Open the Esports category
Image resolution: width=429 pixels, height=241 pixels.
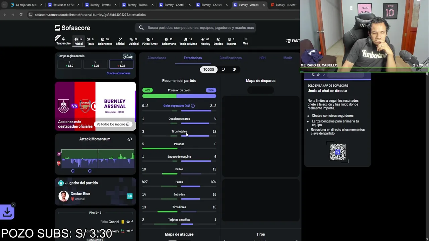point(231,41)
